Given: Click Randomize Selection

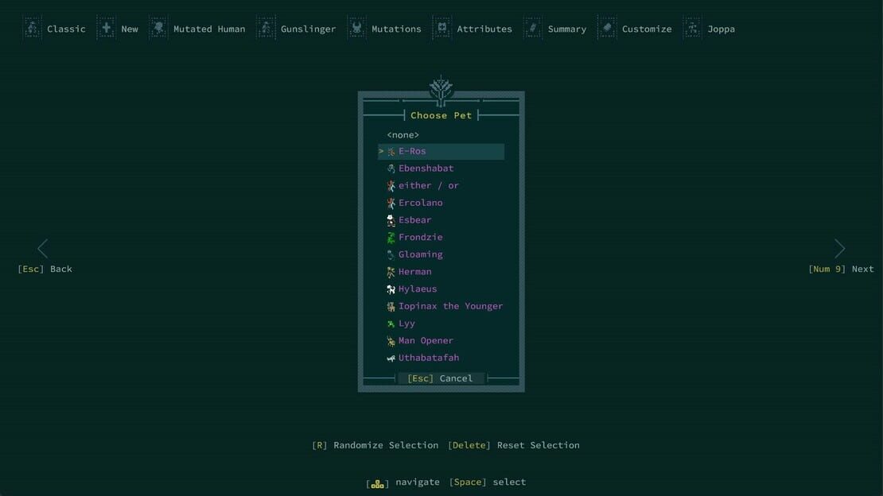Looking at the screenshot, I should coord(375,445).
